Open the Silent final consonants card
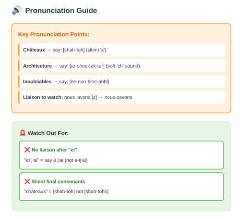240x219 pixels. click(x=121, y=186)
